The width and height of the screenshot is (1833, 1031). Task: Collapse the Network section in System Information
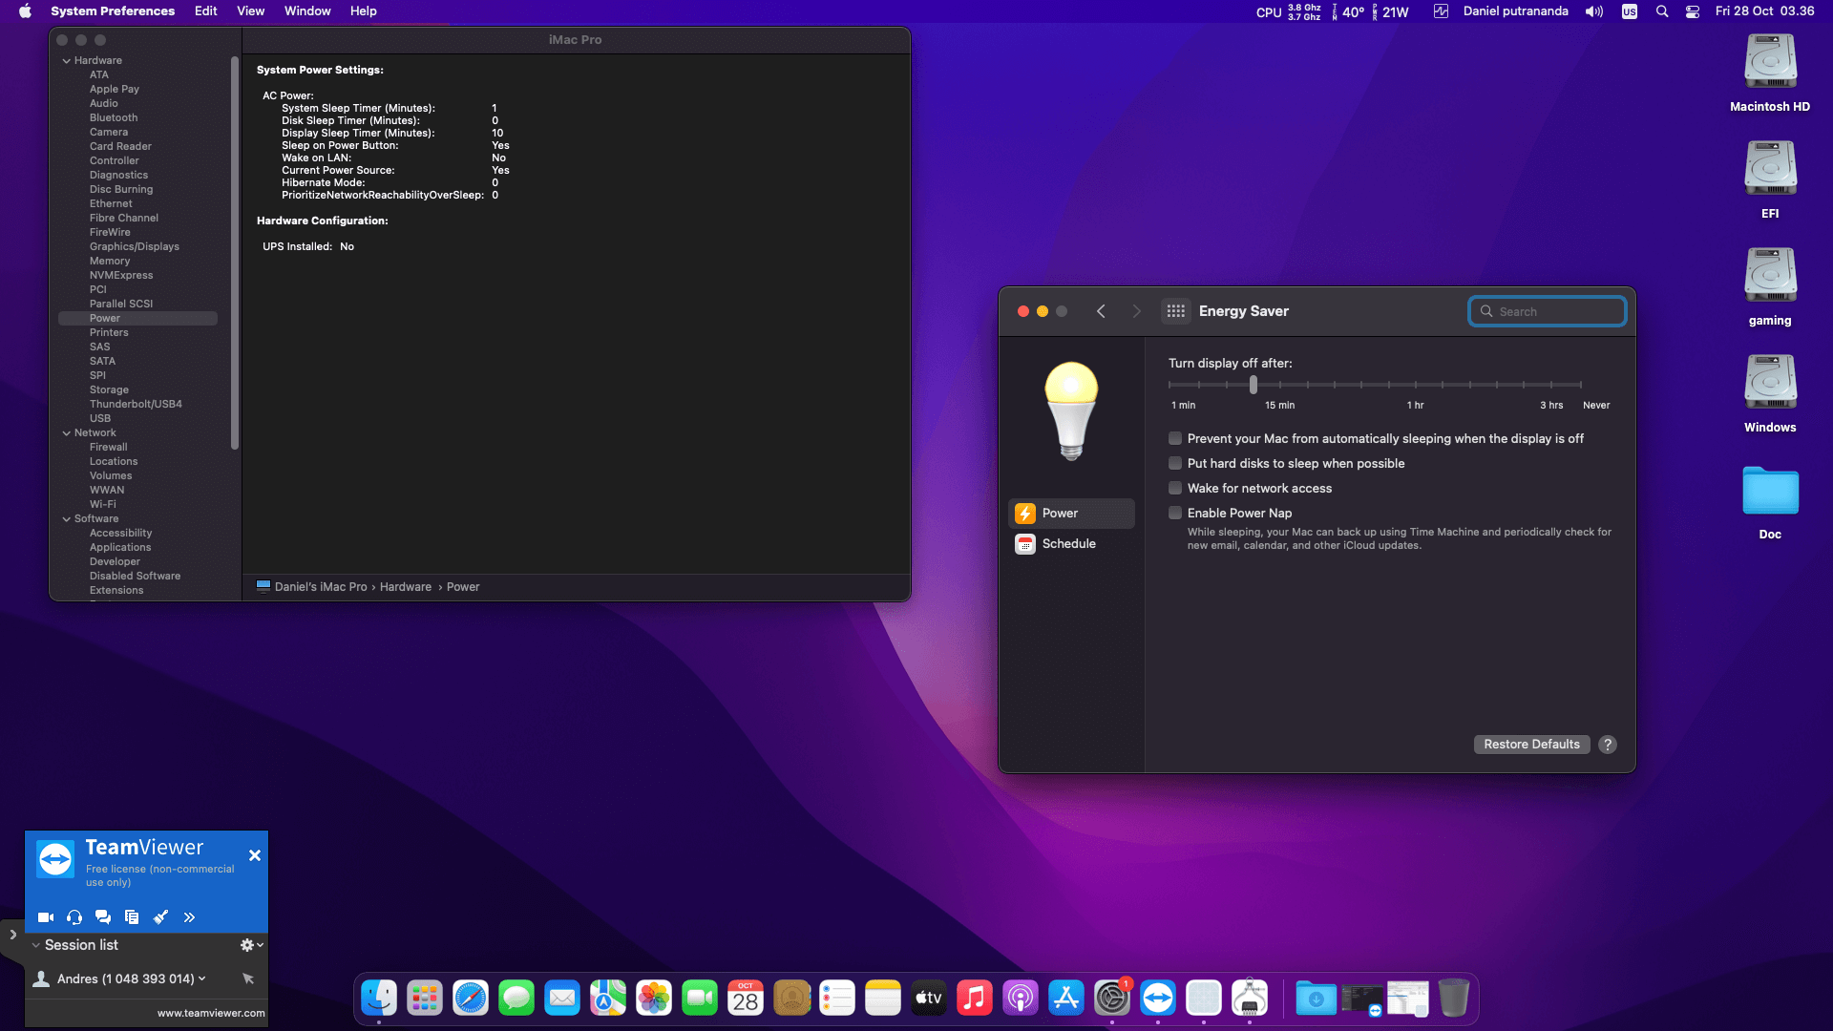click(67, 433)
